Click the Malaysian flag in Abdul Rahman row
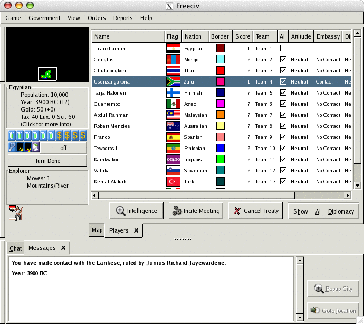364x324 pixels. (173, 115)
